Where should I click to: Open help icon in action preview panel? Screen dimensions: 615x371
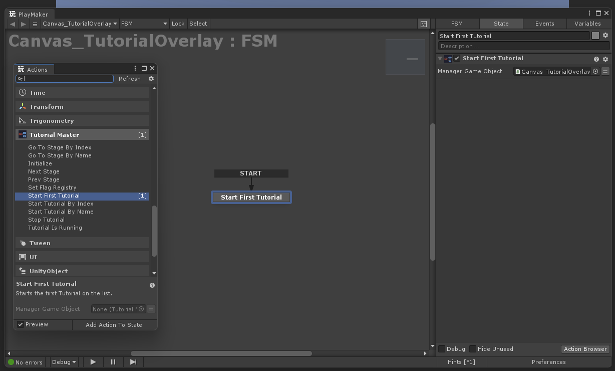(x=152, y=285)
